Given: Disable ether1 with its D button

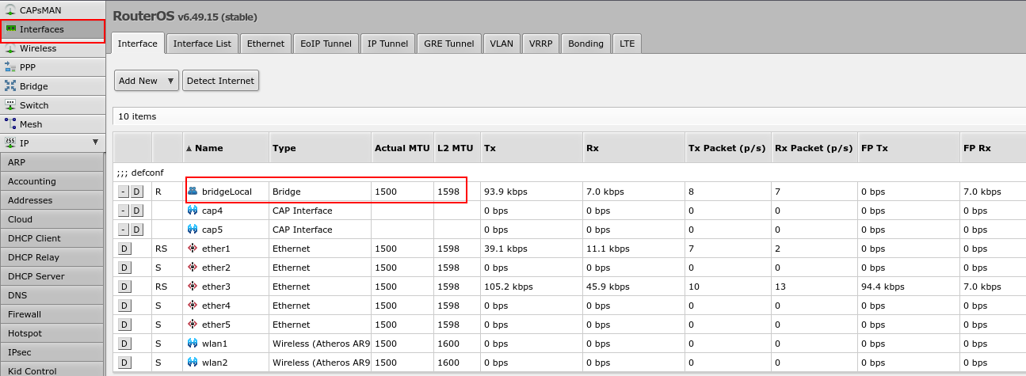Looking at the screenshot, I should click(124, 249).
